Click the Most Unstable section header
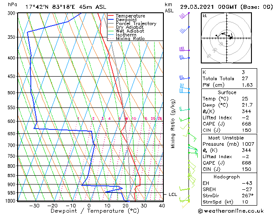This screenshot has height=214, width=277. [x=226, y=138]
